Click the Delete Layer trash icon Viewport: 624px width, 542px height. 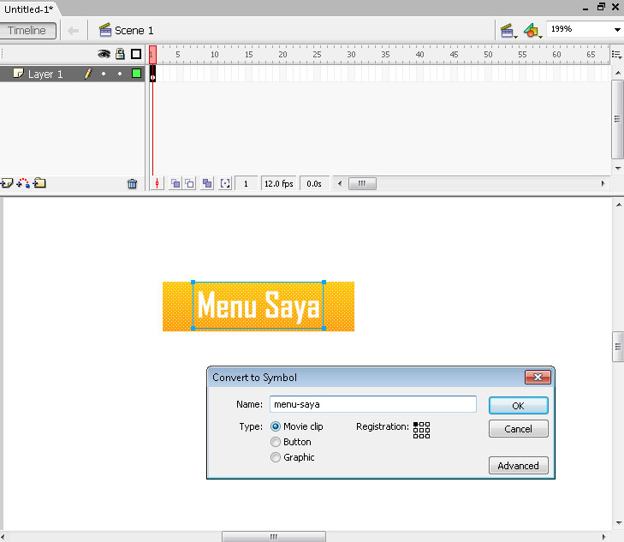[132, 183]
